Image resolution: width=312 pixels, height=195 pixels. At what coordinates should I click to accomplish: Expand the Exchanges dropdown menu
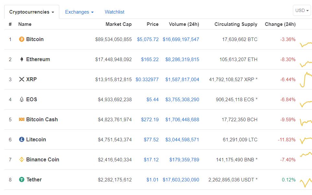[x=79, y=12]
